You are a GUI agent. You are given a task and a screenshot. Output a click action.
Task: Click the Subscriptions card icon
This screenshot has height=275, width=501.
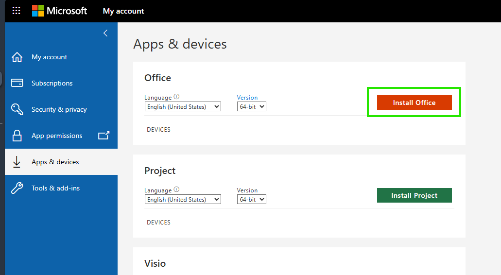click(x=17, y=83)
